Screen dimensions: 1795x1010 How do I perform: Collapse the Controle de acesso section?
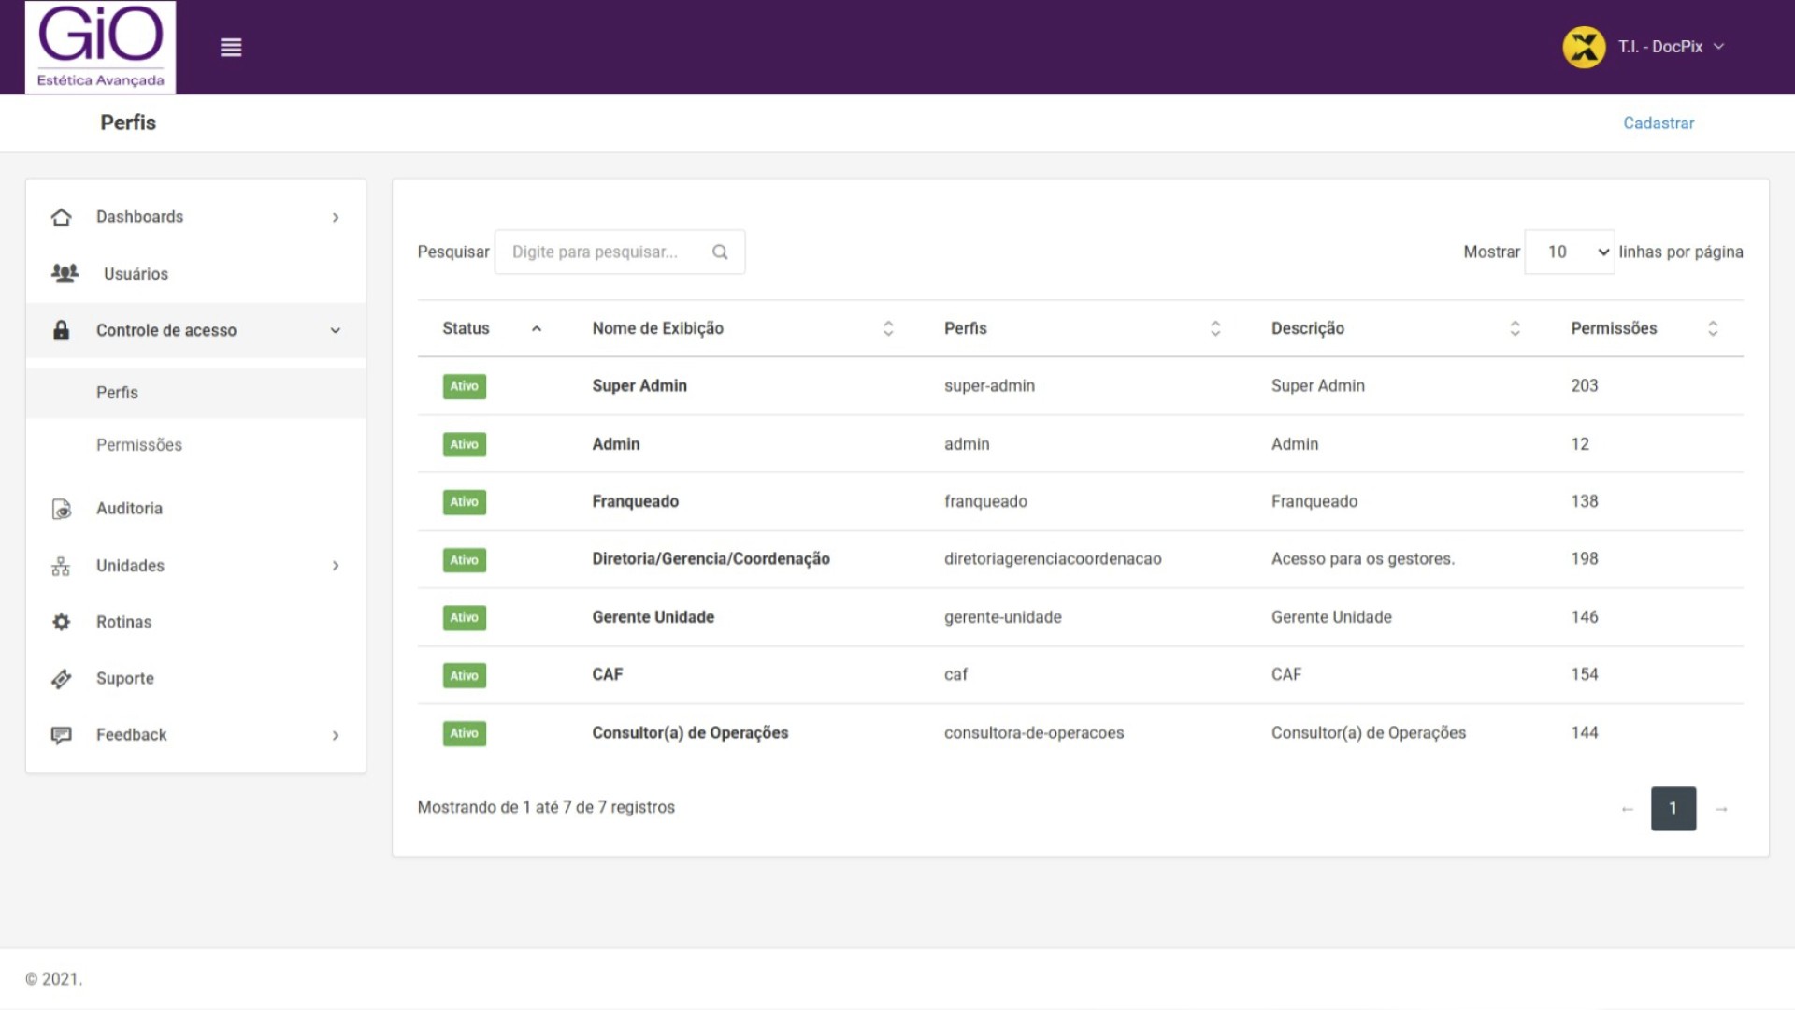click(x=336, y=330)
